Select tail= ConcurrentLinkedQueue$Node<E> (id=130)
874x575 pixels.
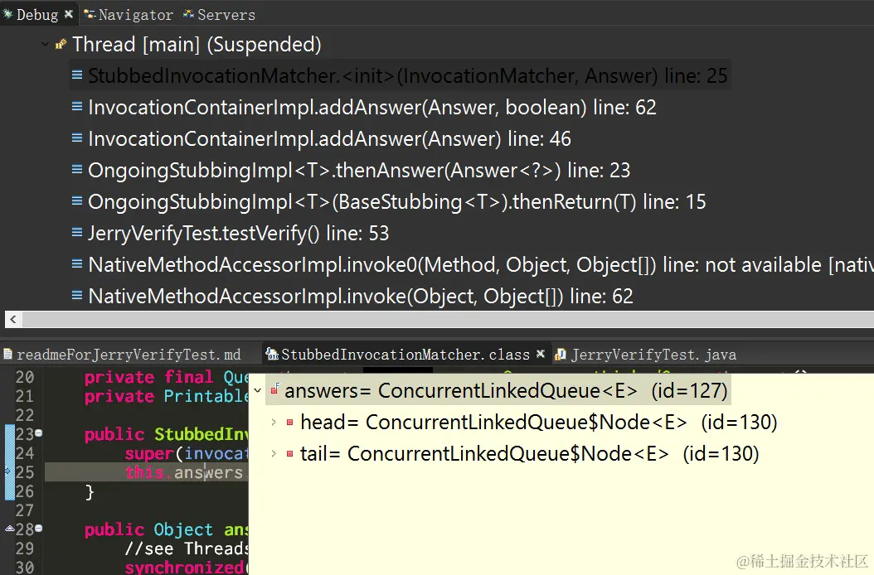[530, 453]
